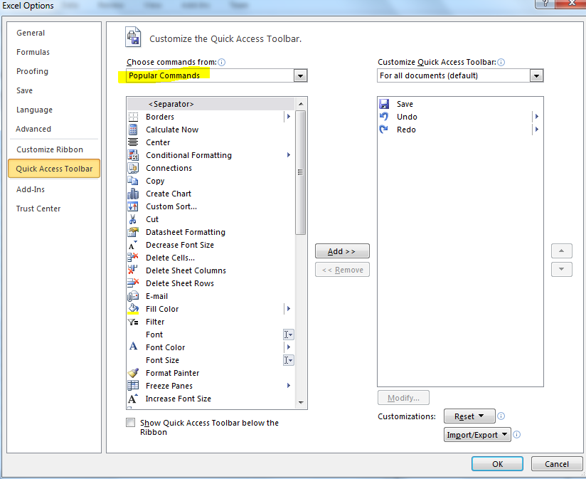Expand Undo arrow in toolbar list

537,117
